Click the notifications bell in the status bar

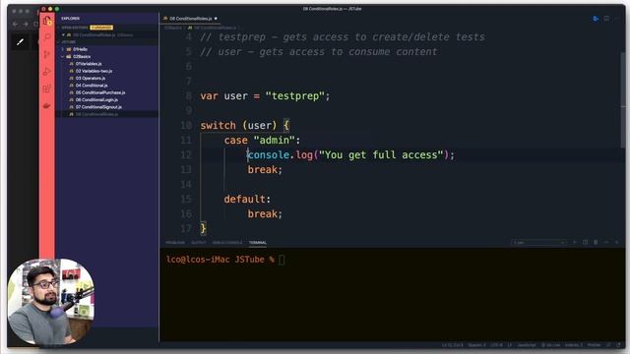(x=618, y=345)
